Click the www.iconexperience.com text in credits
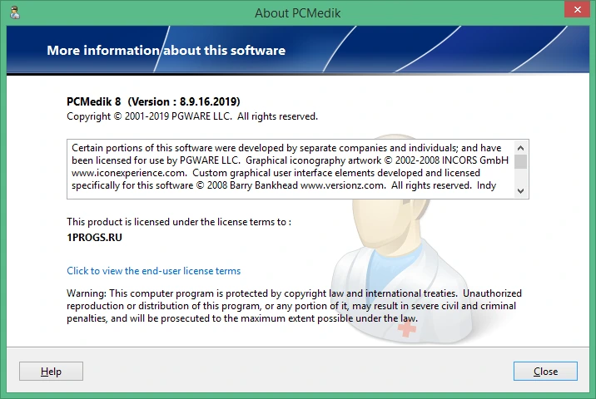 click(x=129, y=173)
